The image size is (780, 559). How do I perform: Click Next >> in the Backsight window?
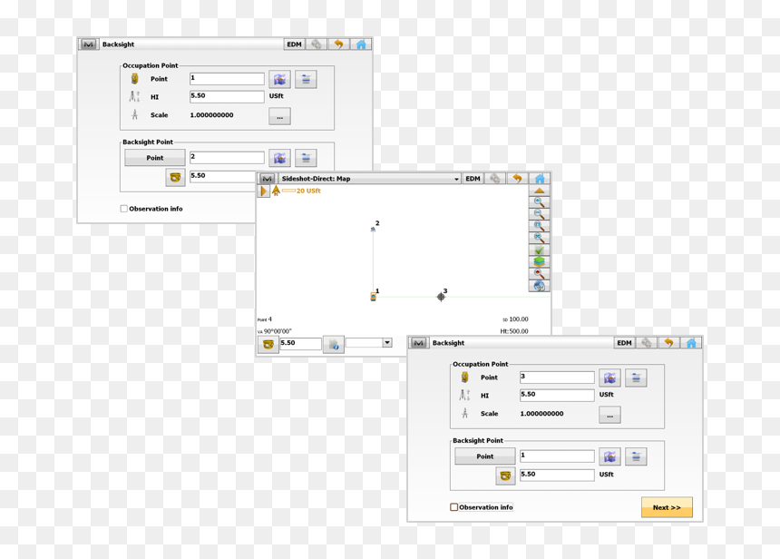[x=667, y=507]
